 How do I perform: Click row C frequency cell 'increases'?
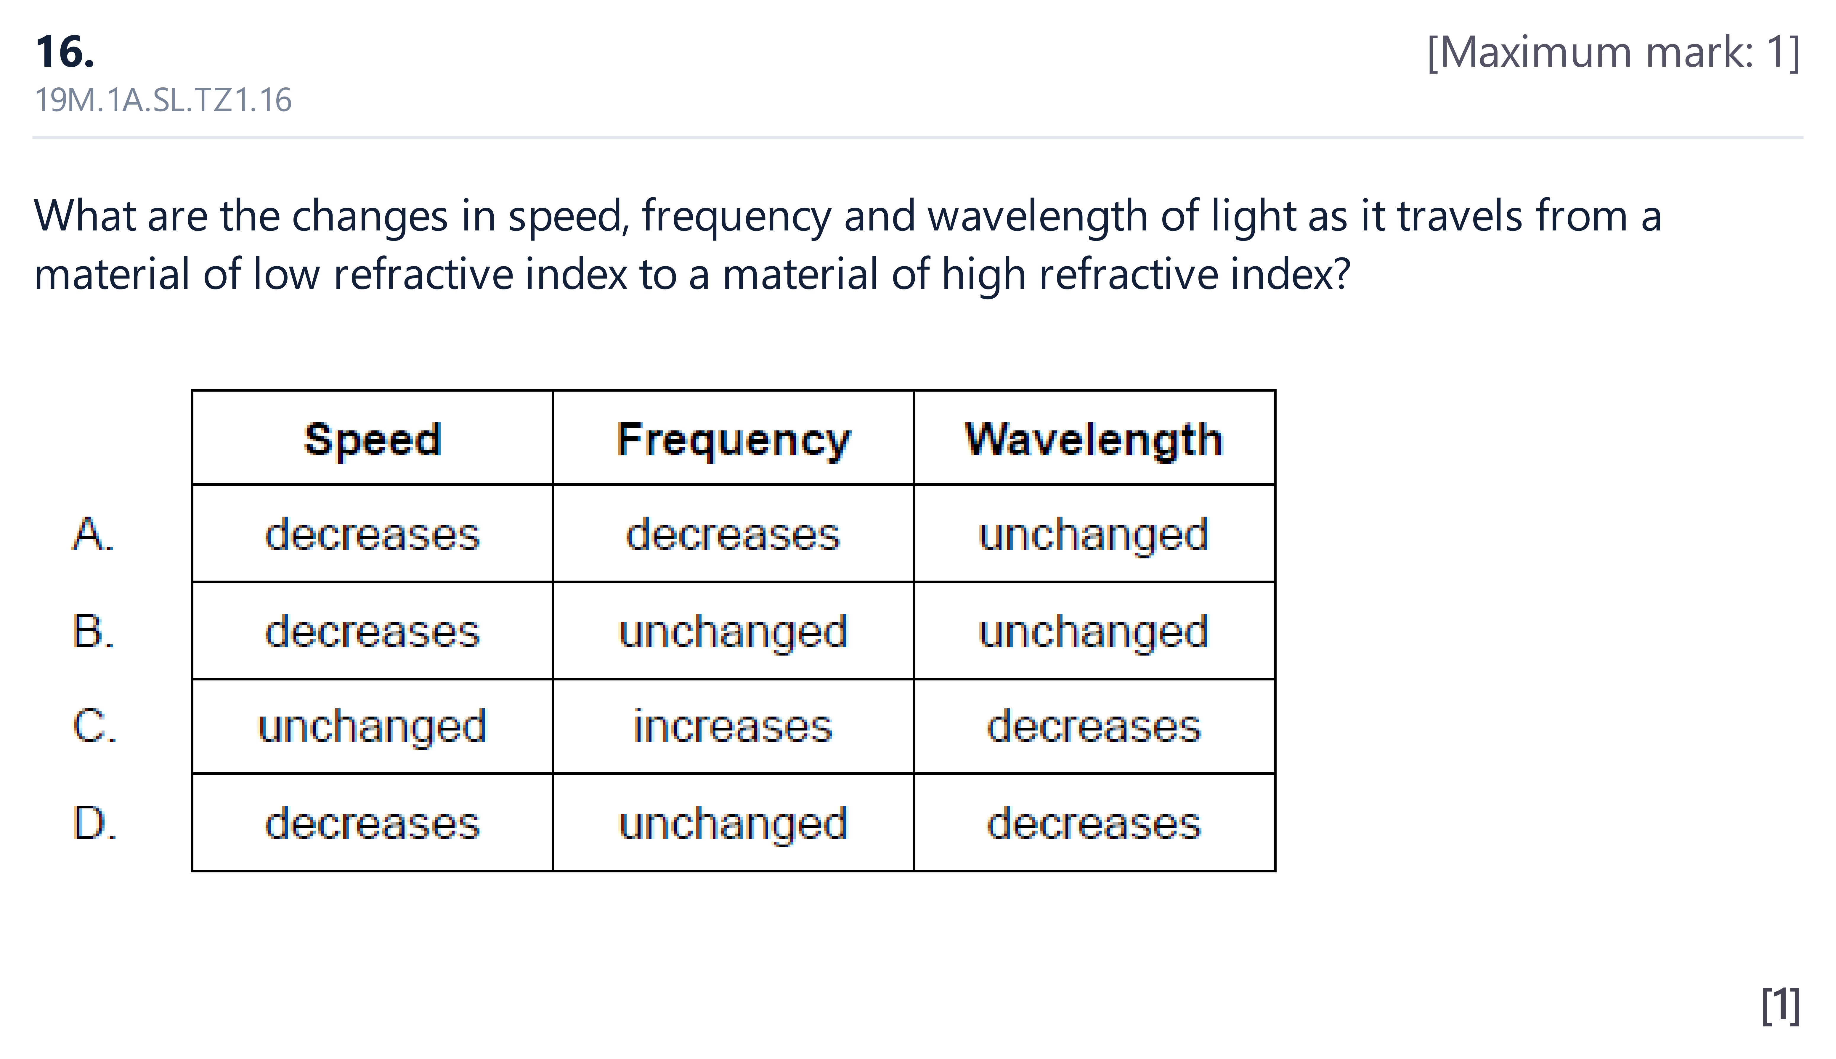[x=733, y=726]
